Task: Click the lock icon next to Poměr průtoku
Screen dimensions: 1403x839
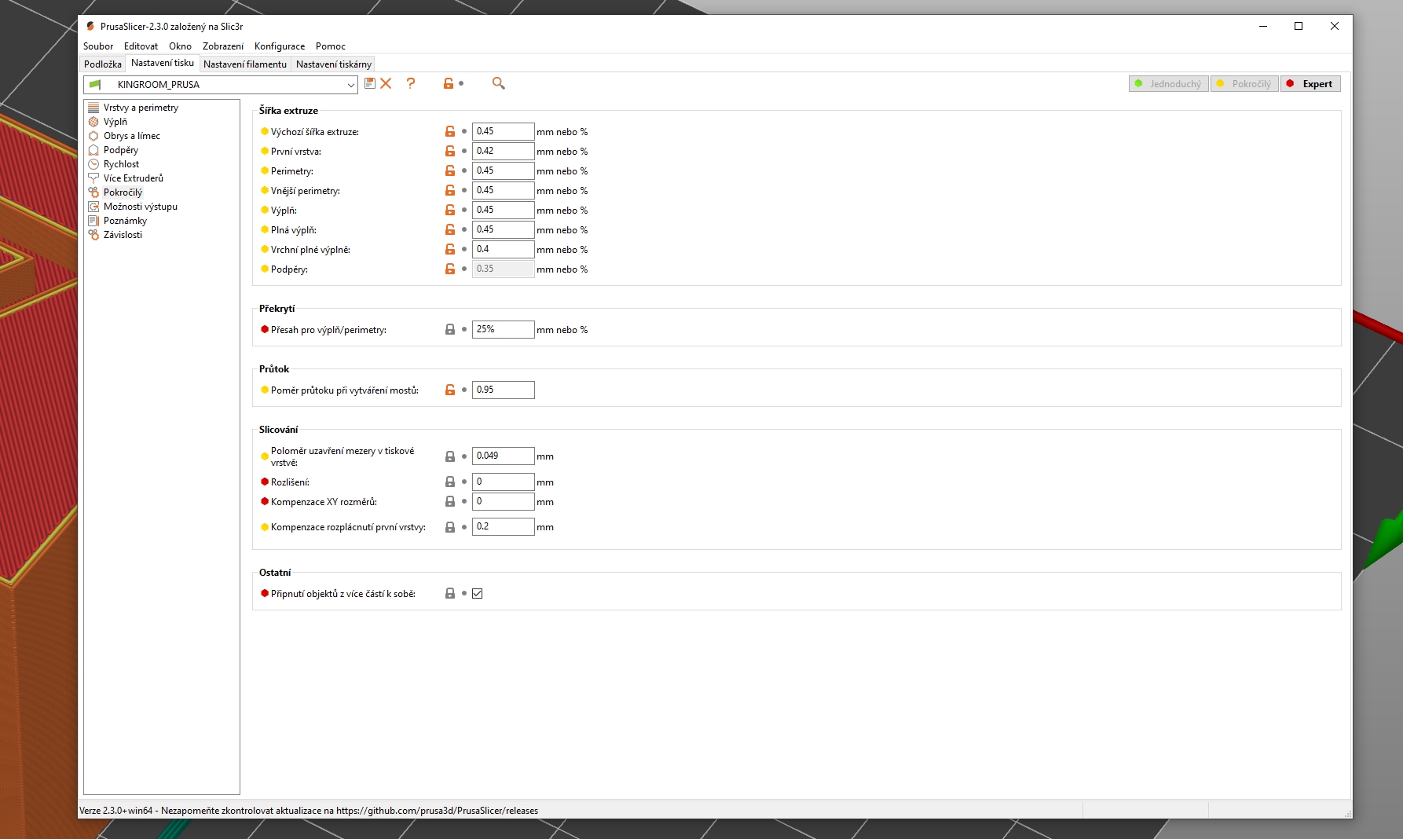Action: [450, 390]
